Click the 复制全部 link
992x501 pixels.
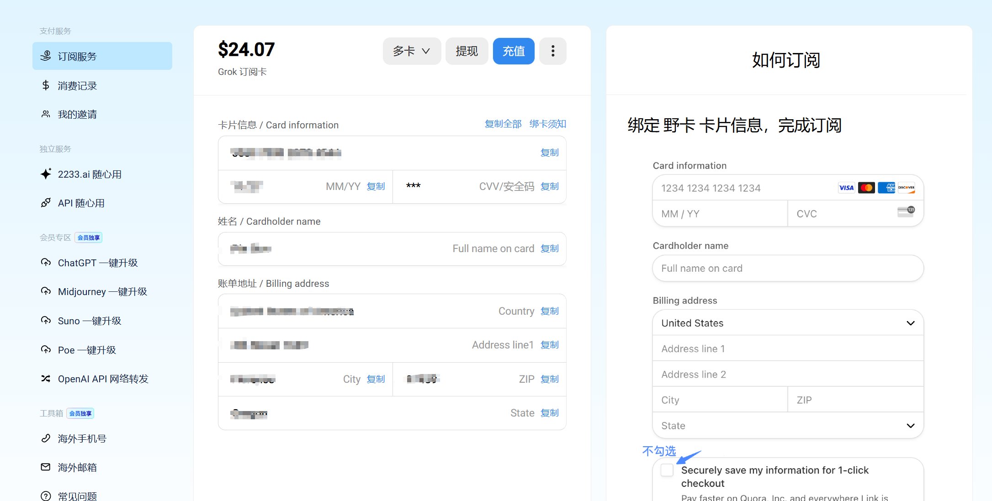(x=503, y=124)
